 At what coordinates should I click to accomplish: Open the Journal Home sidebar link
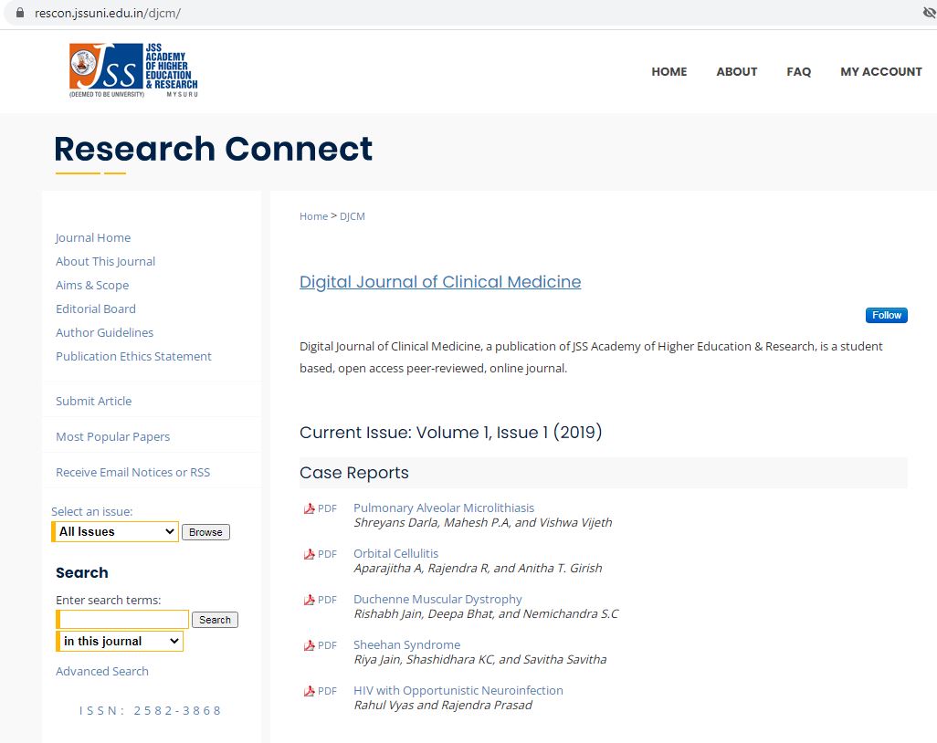coord(93,237)
